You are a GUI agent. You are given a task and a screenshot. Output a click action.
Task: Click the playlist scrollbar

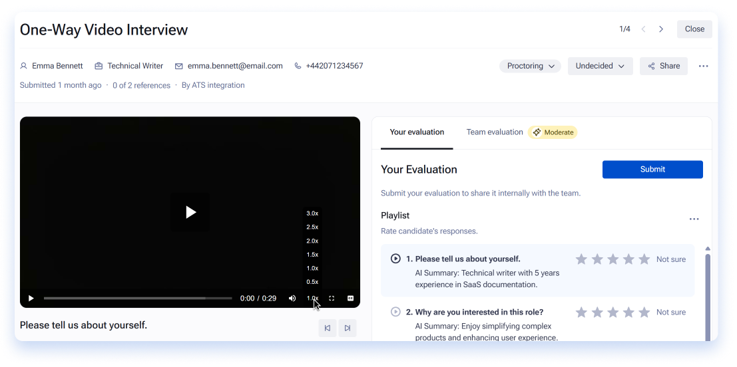point(708,297)
